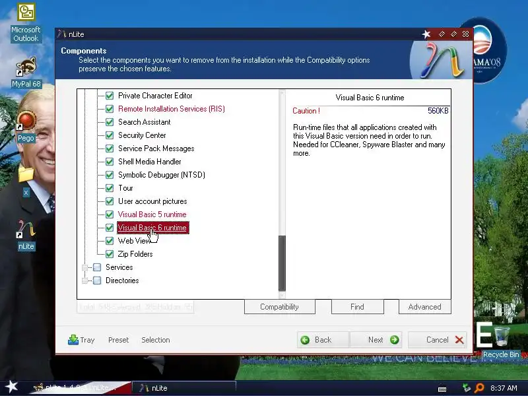The width and height of the screenshot is (528, 396).
Task: Toggle Service Pack Messages checkbox
Action: [110, 148]
